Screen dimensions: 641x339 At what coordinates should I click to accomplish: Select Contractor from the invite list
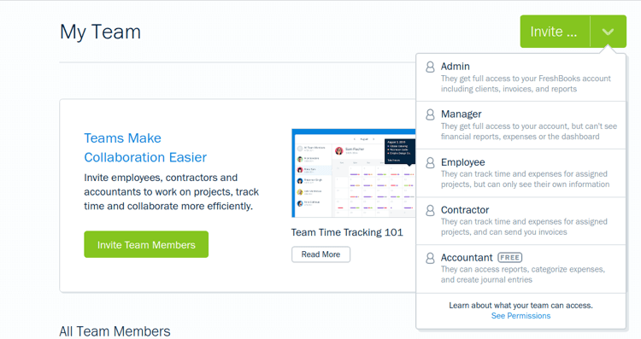pyautogui.click(x=520, y=221)
